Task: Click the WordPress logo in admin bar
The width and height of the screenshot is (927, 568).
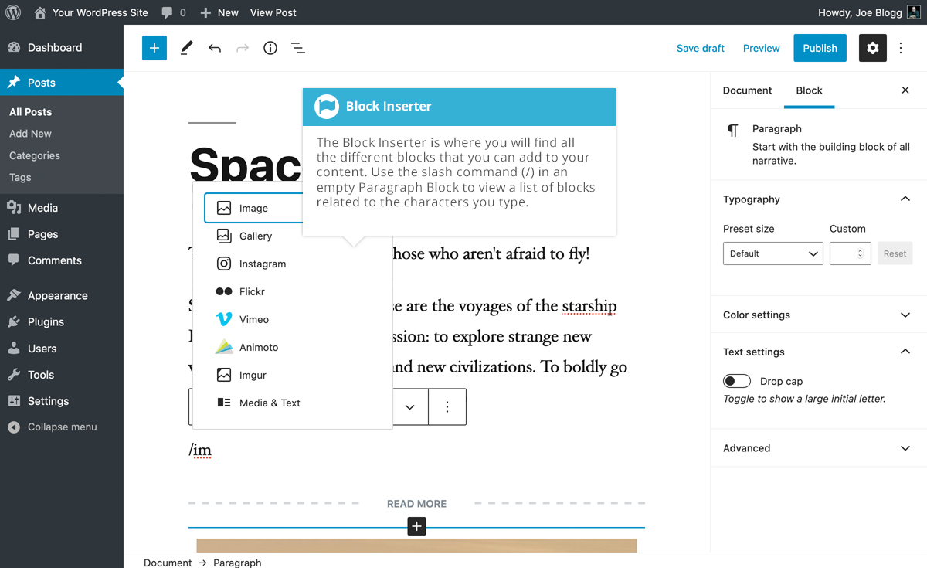Action: (13, 12)
